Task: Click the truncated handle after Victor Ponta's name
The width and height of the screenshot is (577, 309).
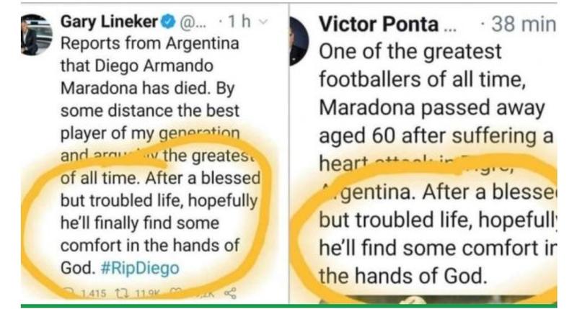Action: tap(449, 27)
